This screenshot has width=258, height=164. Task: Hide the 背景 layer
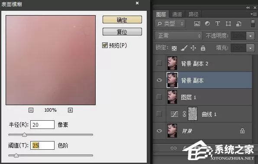coord(159,131)
